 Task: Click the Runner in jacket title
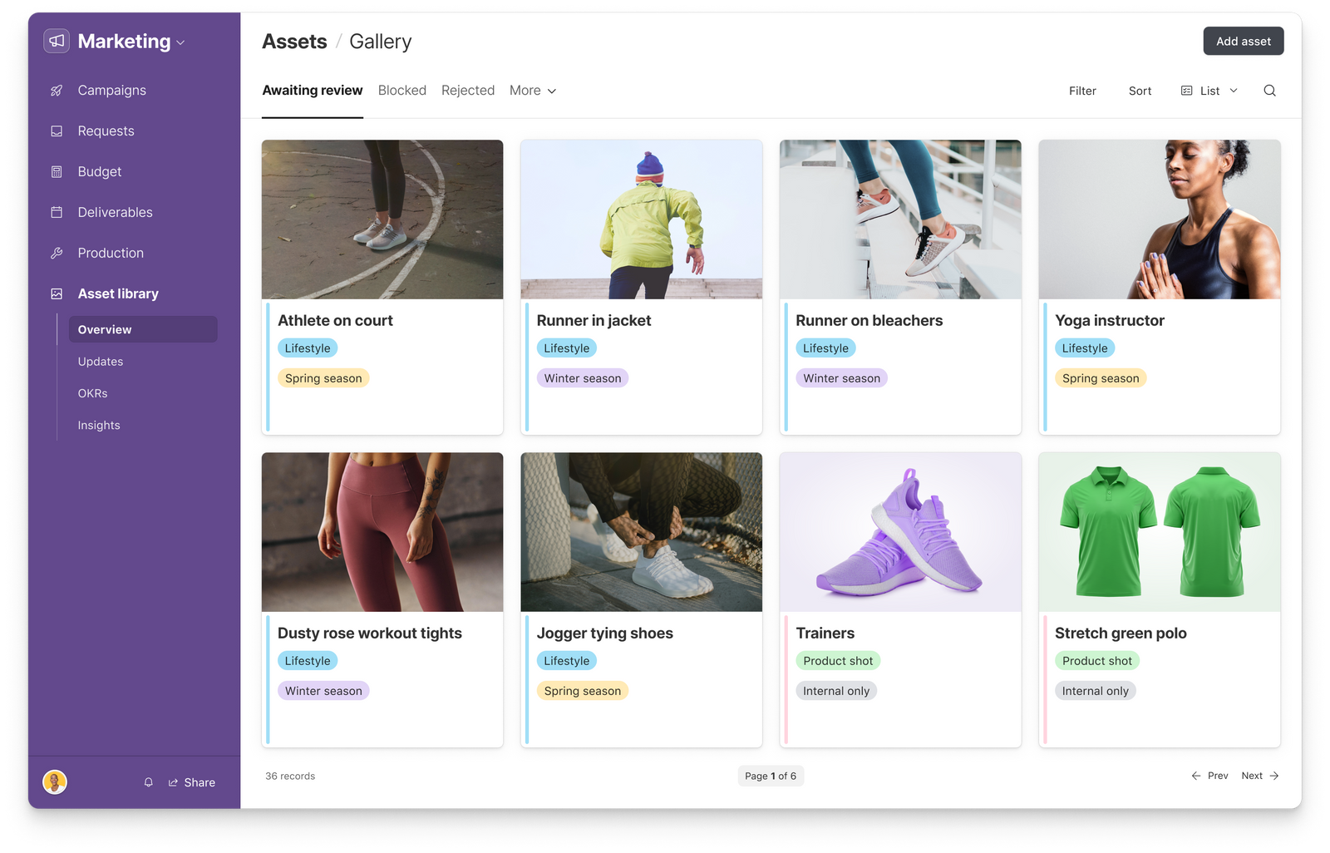(594, 321)
